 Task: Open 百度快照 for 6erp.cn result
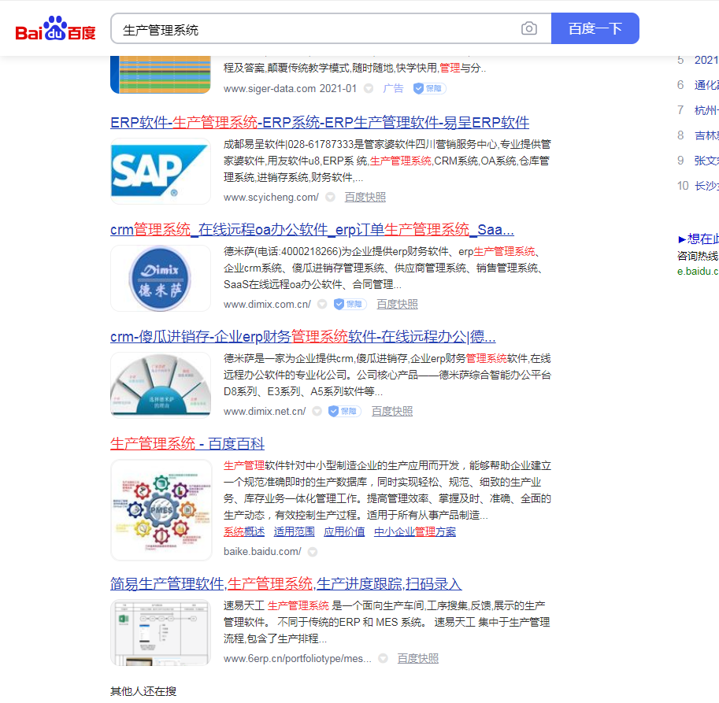pos(417,659)
